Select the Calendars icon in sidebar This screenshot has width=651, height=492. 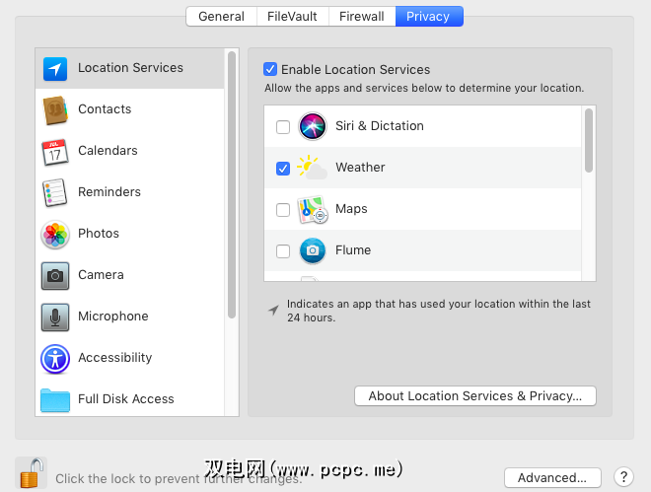click(x=55, y=152)
